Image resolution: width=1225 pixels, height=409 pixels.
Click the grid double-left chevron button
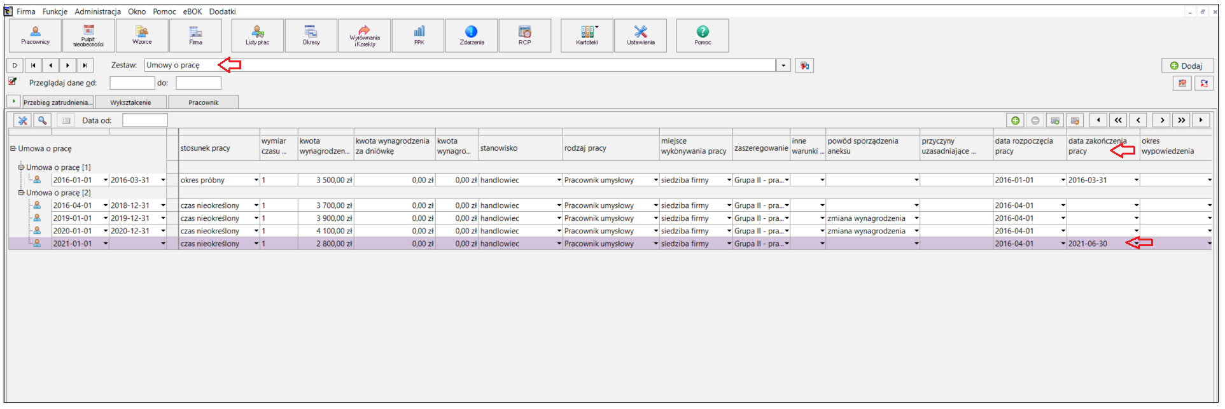tap(1118, 120)
